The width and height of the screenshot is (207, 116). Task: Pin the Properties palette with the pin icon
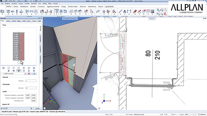[39, 18]
